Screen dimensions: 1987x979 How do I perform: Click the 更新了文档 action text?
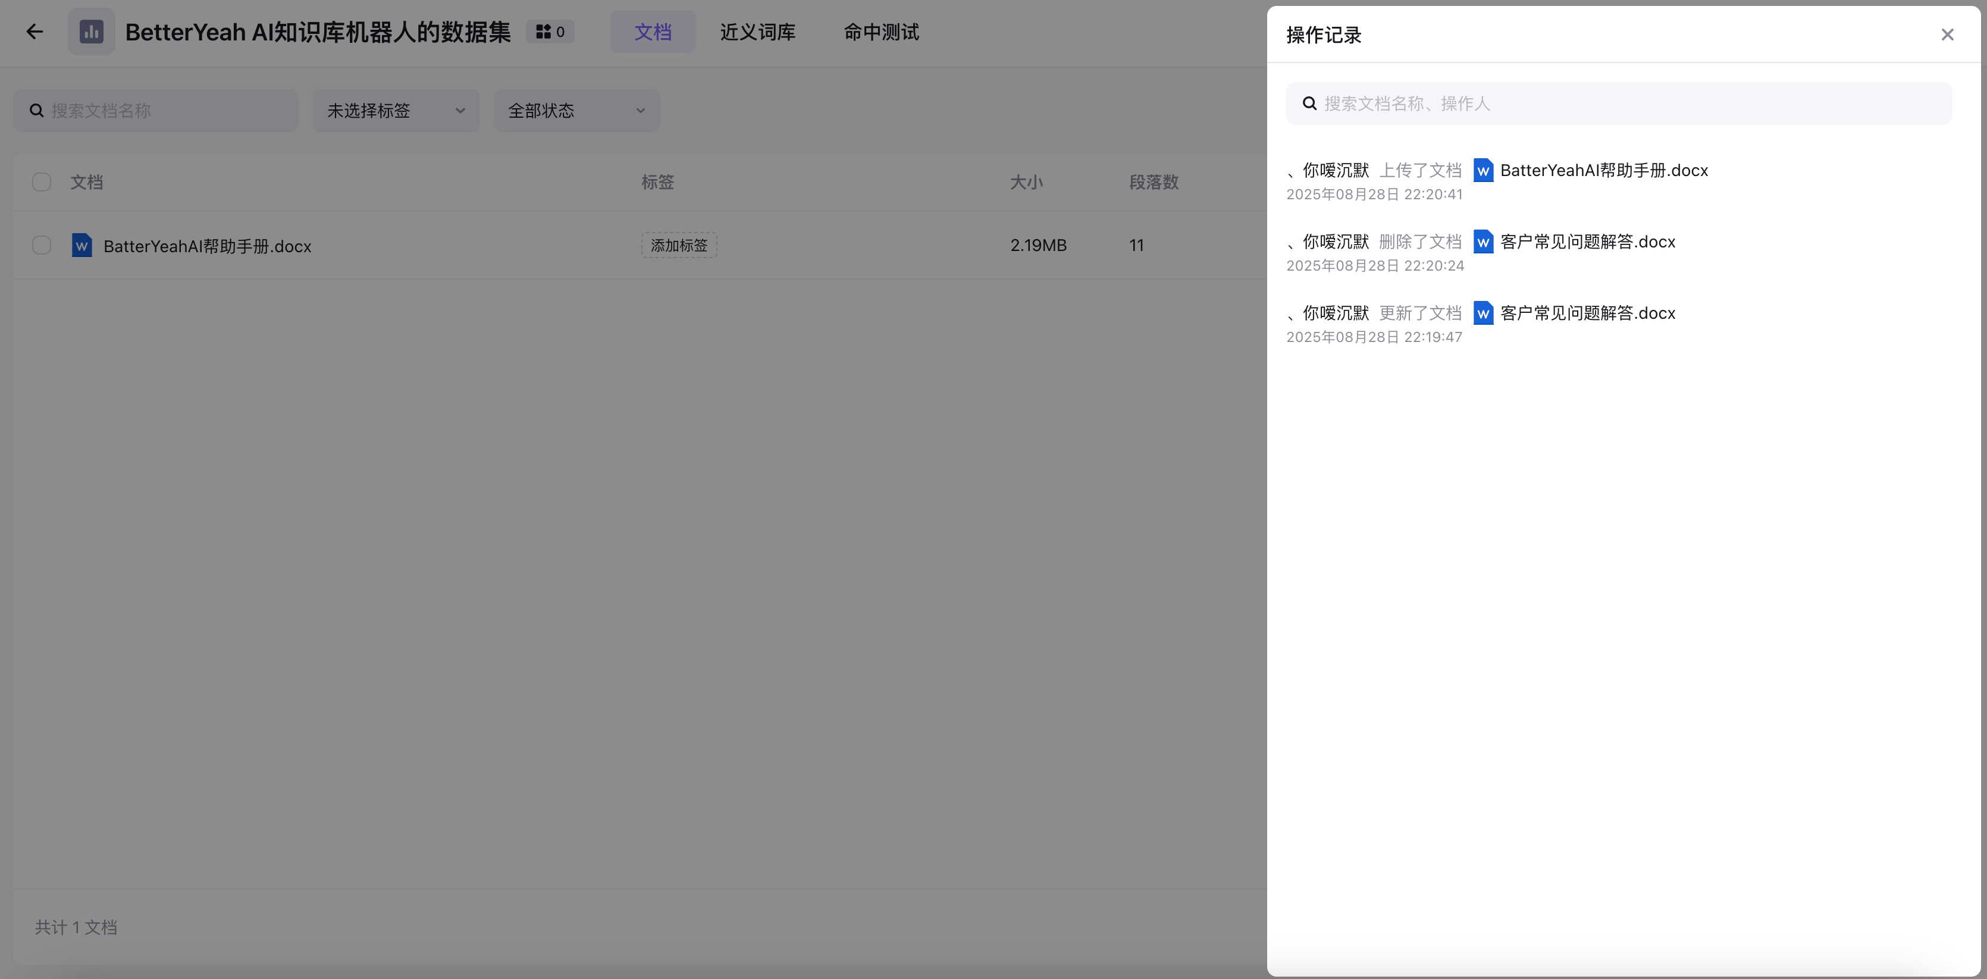tap(1420, 313)
